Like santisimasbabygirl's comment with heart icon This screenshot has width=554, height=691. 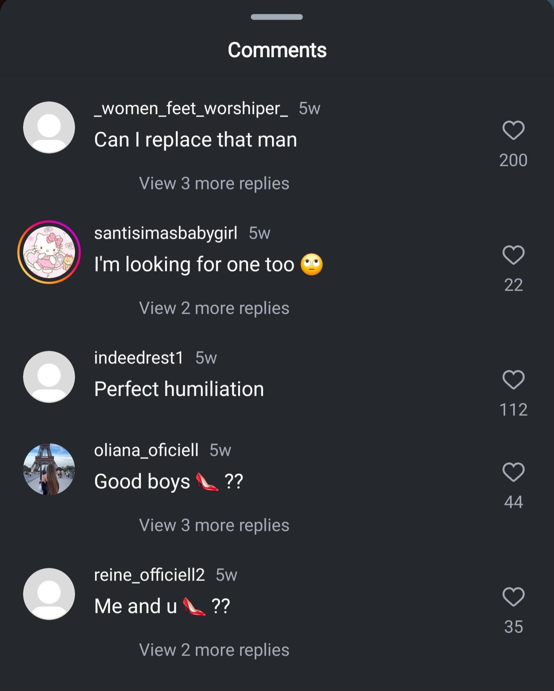(513, 255)
